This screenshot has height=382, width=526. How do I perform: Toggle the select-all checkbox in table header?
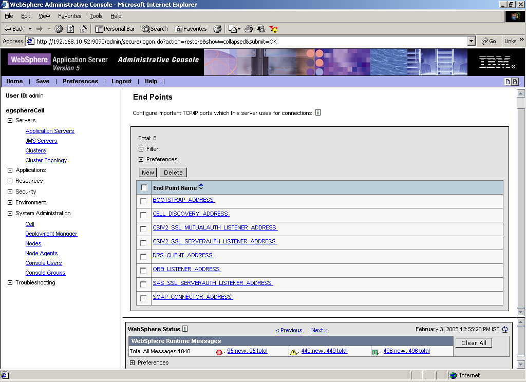pos(144,187)
